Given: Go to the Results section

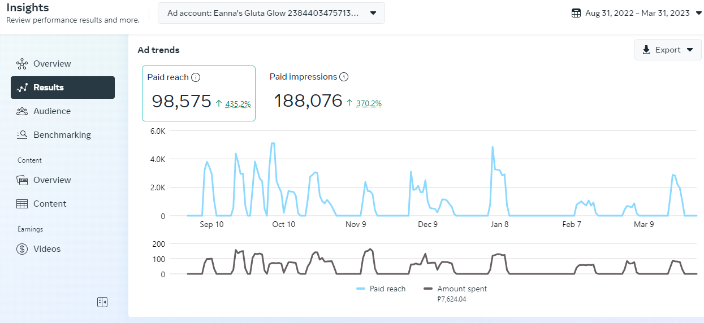Looking at the screenshot, I should click(63, 88).
